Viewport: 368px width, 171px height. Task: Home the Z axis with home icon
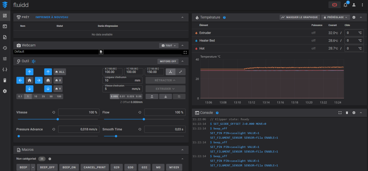coord(48,80)
